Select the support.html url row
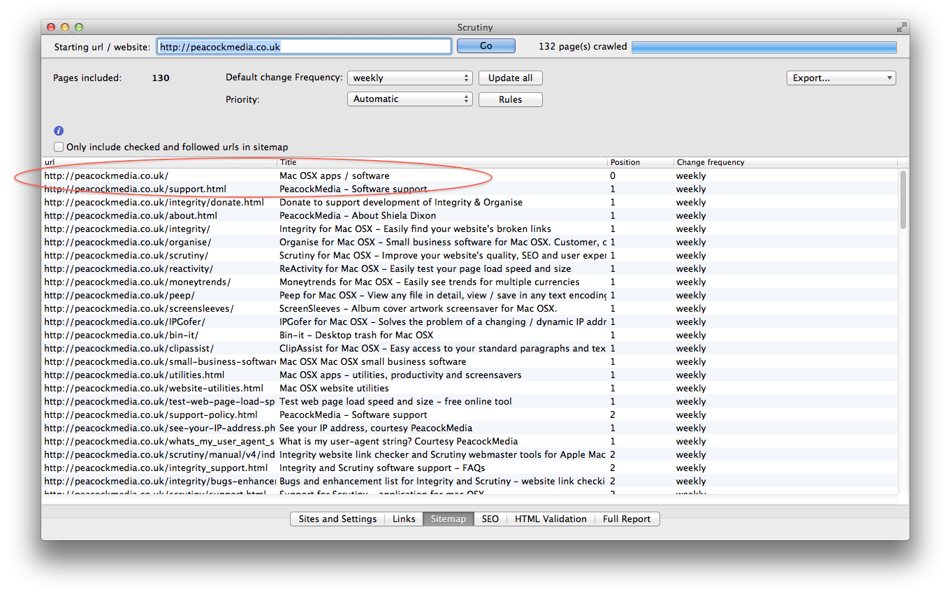 (x=470, y=189)
